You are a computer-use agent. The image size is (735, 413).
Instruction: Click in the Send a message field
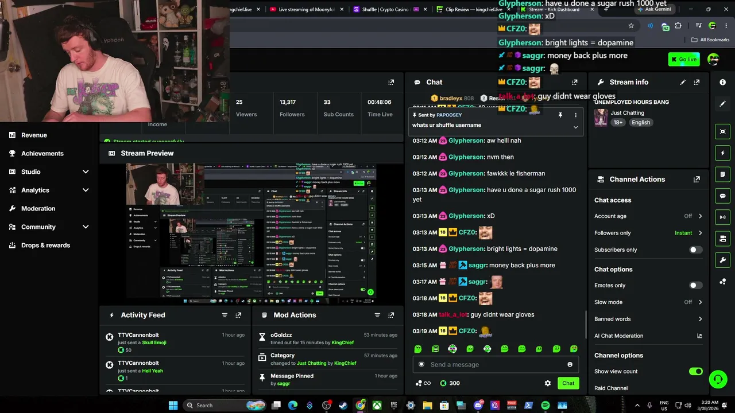[496, 364]
